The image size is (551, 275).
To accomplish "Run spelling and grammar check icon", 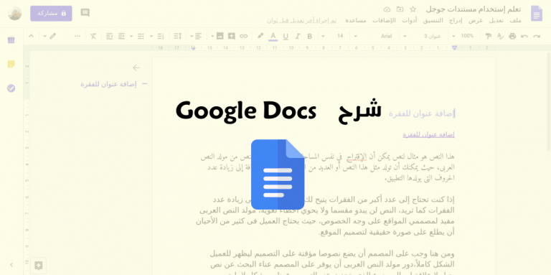I will 500,36.
